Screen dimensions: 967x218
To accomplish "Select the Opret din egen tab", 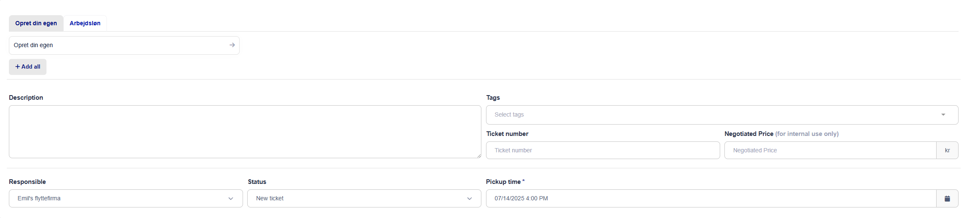I will [36, 23].
